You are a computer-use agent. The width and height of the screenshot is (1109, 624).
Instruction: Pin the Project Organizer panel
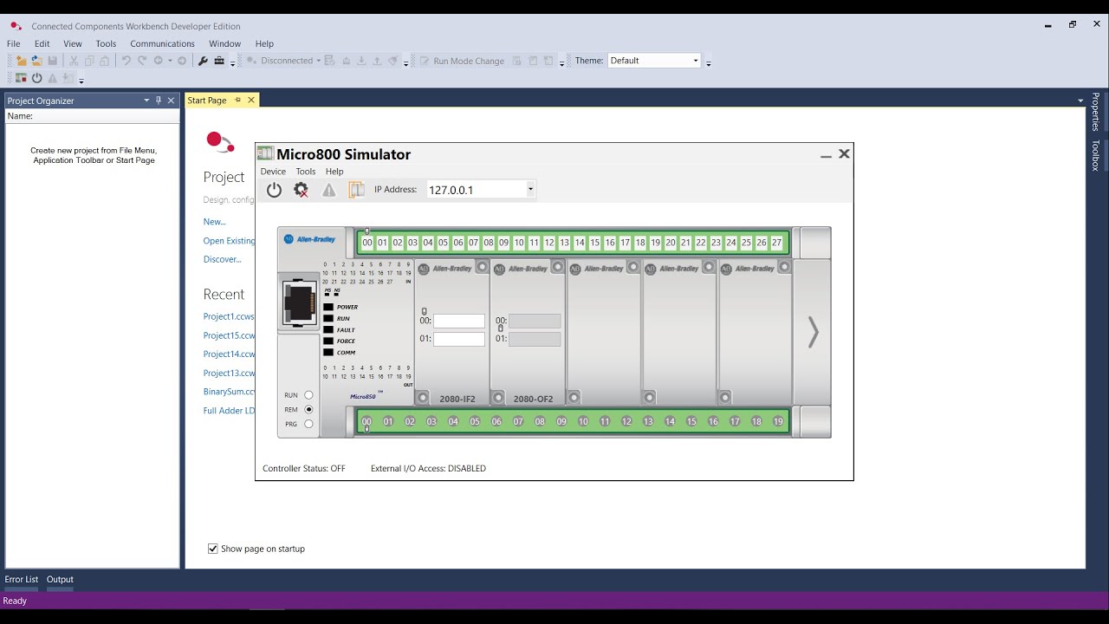(x=159, y=101)
